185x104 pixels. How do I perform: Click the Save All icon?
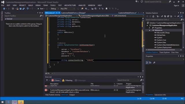23,9
